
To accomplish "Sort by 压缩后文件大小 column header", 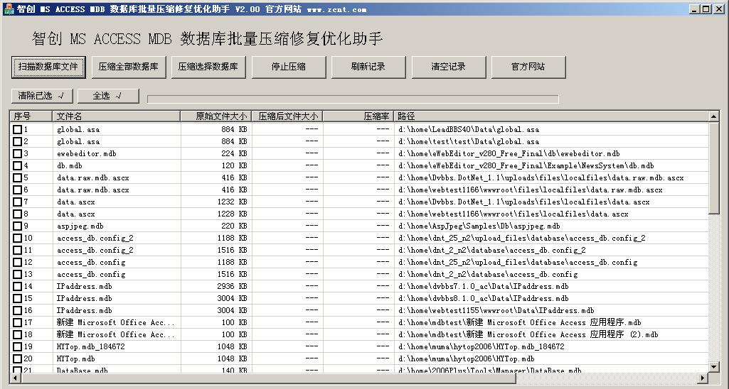I will click(x=287, y=116).
